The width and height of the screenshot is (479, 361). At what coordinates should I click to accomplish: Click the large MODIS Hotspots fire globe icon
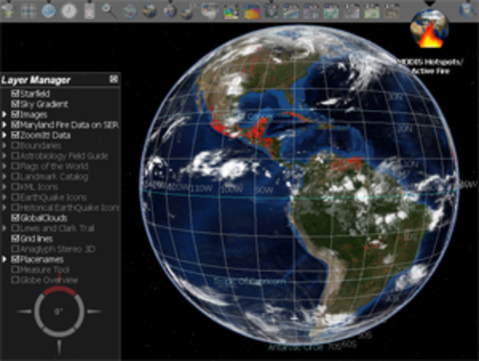429,29
